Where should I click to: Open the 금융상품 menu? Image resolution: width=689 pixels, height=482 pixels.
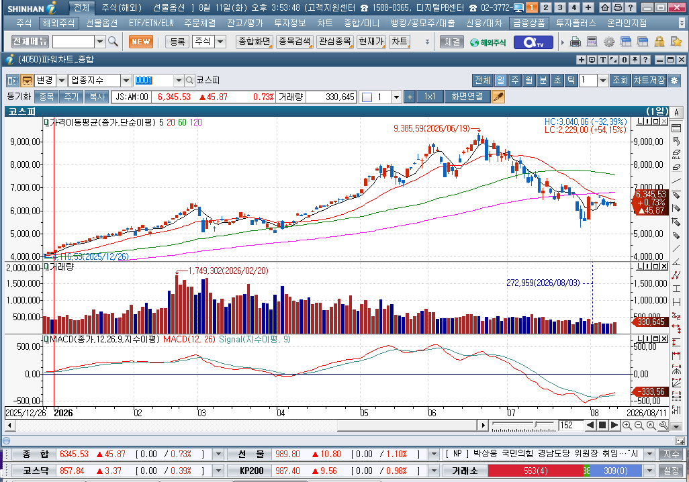point(529,23)
